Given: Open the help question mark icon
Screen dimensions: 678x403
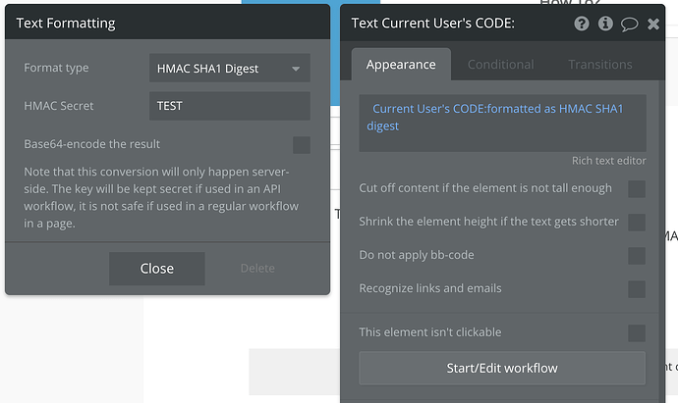Looking at the screenshot, I should 583,24.
